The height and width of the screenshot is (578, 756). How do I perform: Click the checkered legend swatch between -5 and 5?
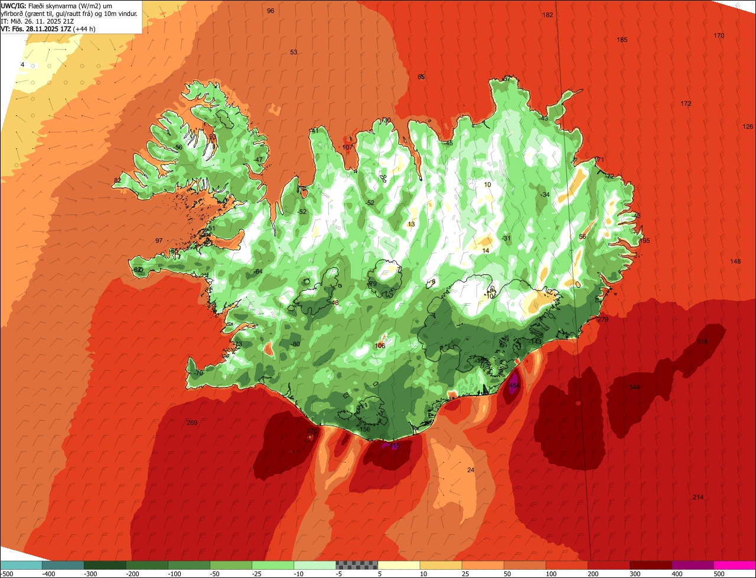(x=357, y=565)
